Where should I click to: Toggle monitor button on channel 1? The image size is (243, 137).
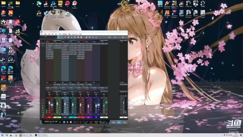click(x=52, y=105)
